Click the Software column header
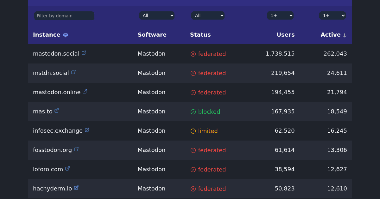The width and height of the screenshot is (380, 199). click(152, 35)
